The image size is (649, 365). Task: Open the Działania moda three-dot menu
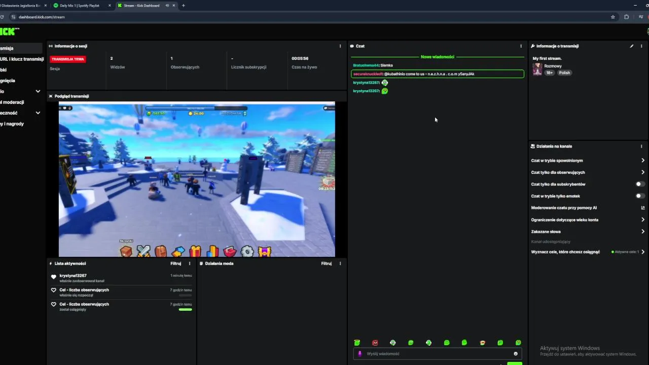340,264
